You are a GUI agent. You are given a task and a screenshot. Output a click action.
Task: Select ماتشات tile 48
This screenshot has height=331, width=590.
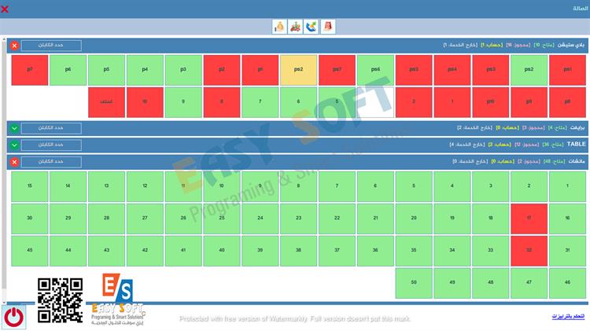point(490,283)
